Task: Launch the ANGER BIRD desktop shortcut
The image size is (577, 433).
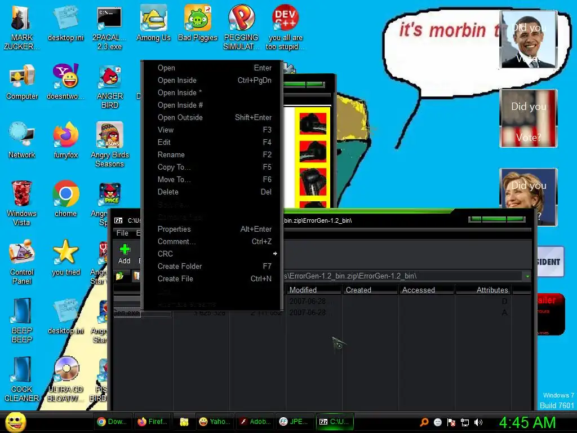Action: 110,86
